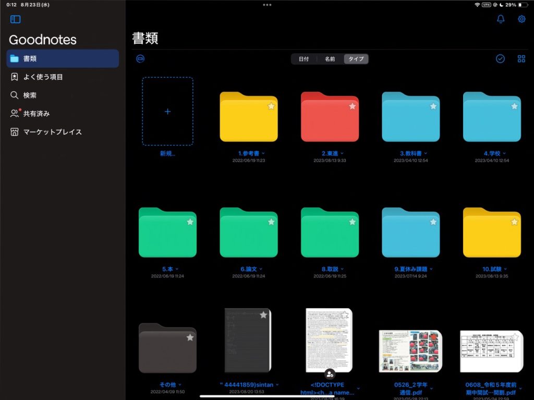Screen dimensions: 534x400
Task: Open the マーケットプレイス section
Action: 52,132
